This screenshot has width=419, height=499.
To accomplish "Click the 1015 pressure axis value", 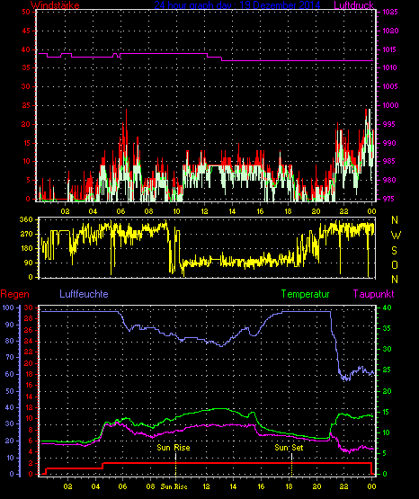I will coord(390,49).
